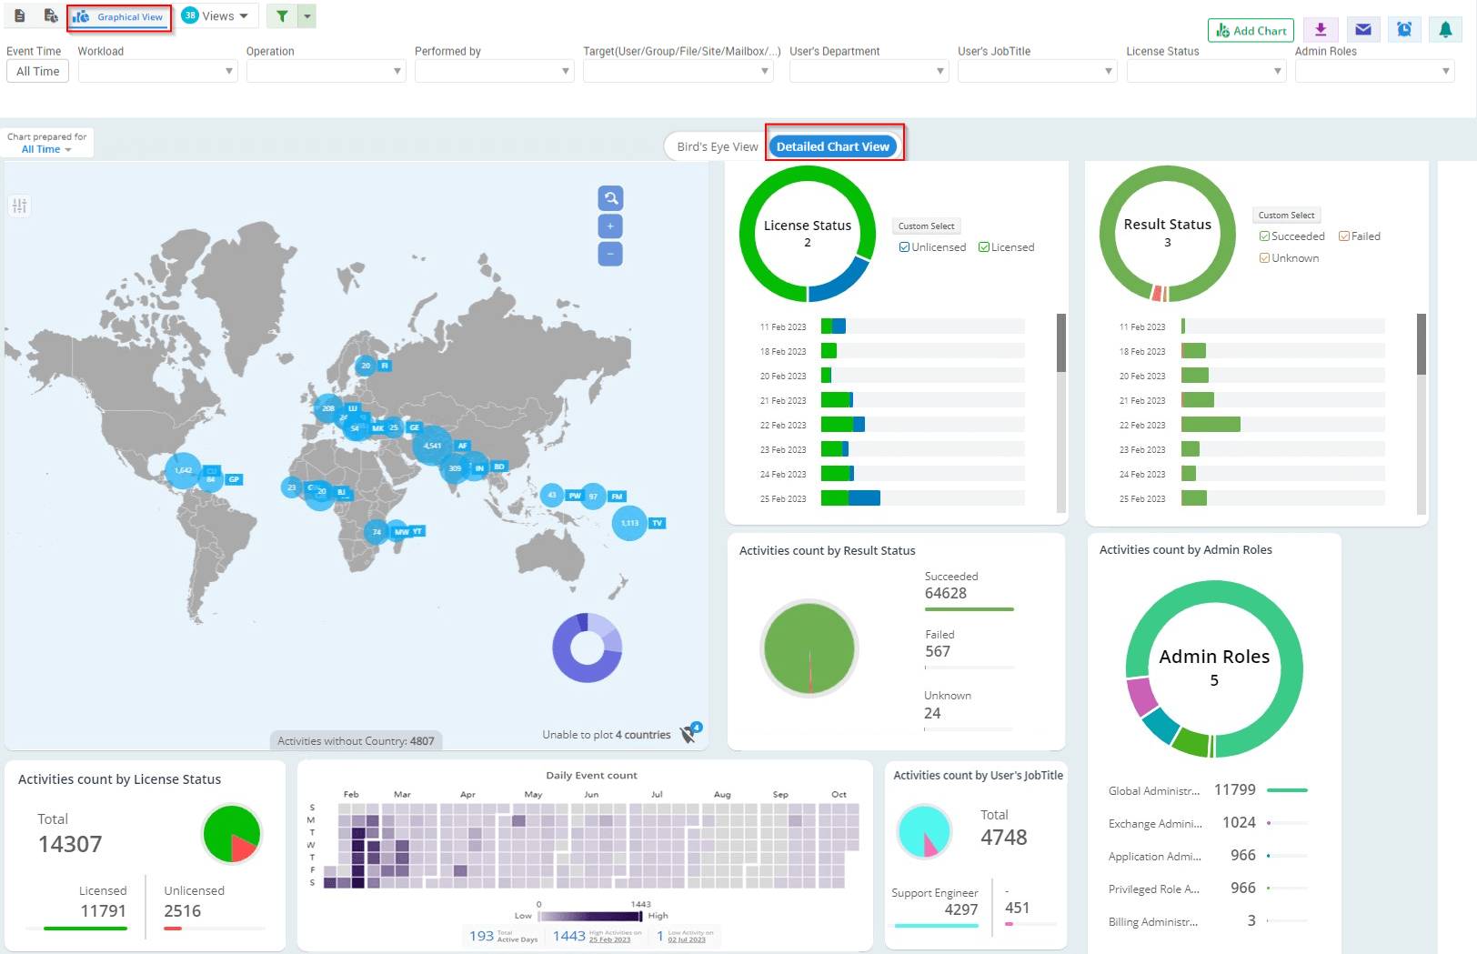
Task: Expand the Views dropdown
Action: pos(218,15)
